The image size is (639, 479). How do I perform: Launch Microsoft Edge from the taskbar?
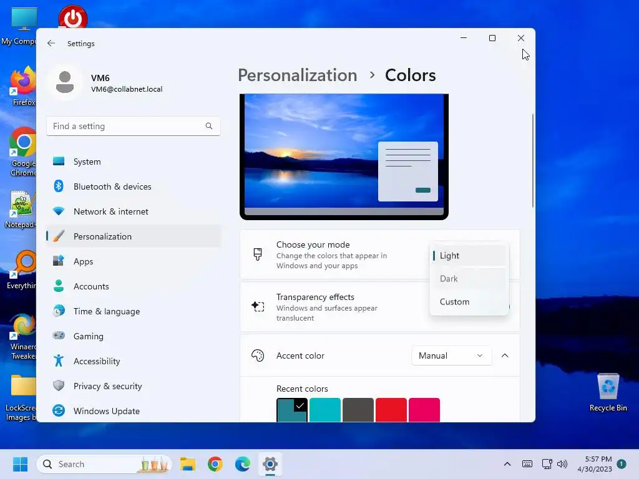(x=243, y=464)
